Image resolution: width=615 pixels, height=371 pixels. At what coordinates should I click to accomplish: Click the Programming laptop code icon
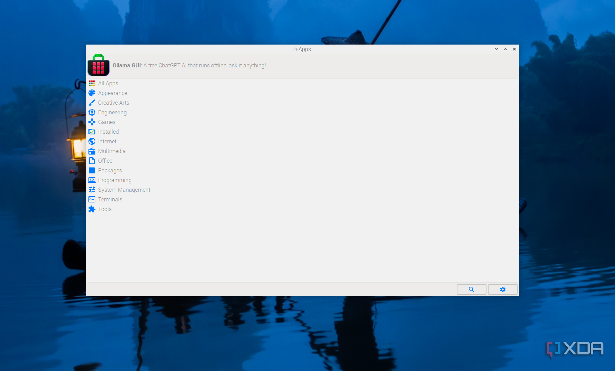coord(92,180)
